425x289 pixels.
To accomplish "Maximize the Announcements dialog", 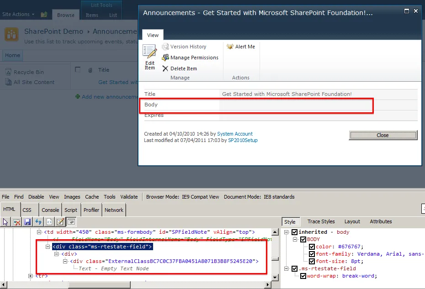I will (x=407, y=11).
